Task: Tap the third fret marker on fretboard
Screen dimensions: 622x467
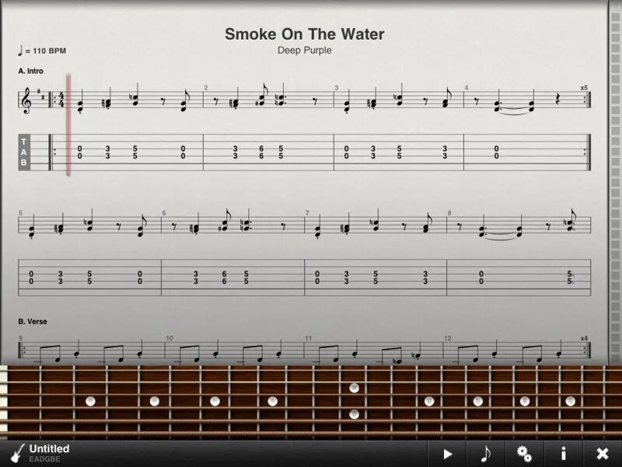Action: point(90,401)
